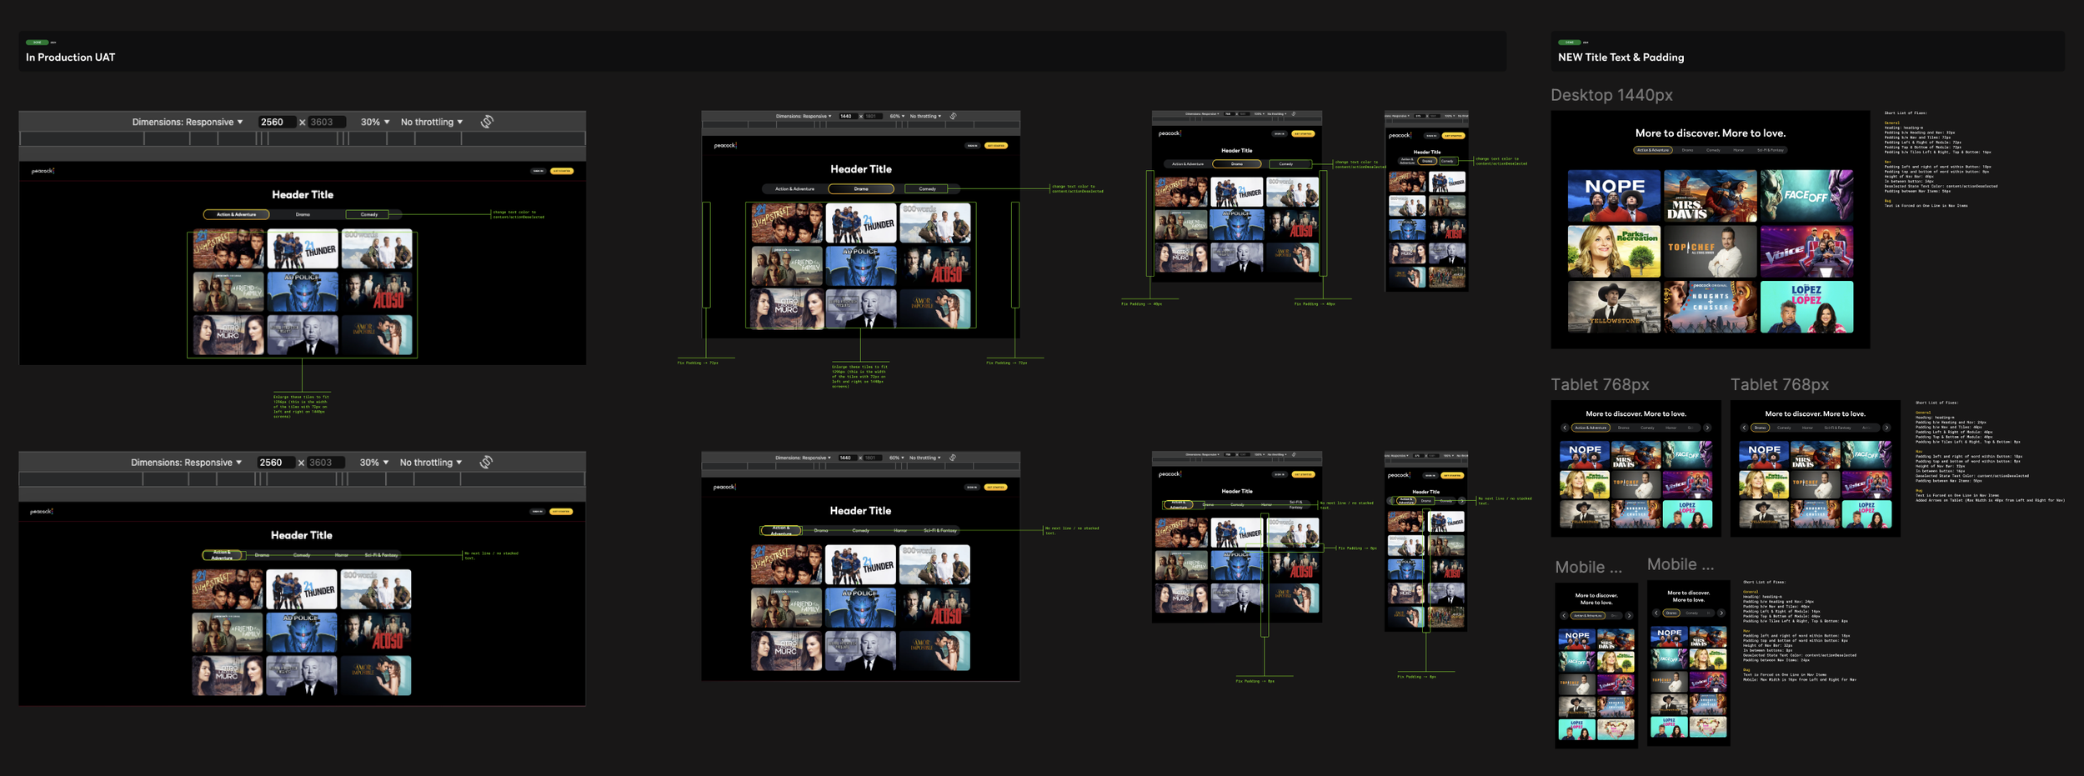The image size is (2084, 776).
Task: Click the left arrow in the Drama-selected tablet frame
Action: pyautogui.click(x=1744, y=428)
